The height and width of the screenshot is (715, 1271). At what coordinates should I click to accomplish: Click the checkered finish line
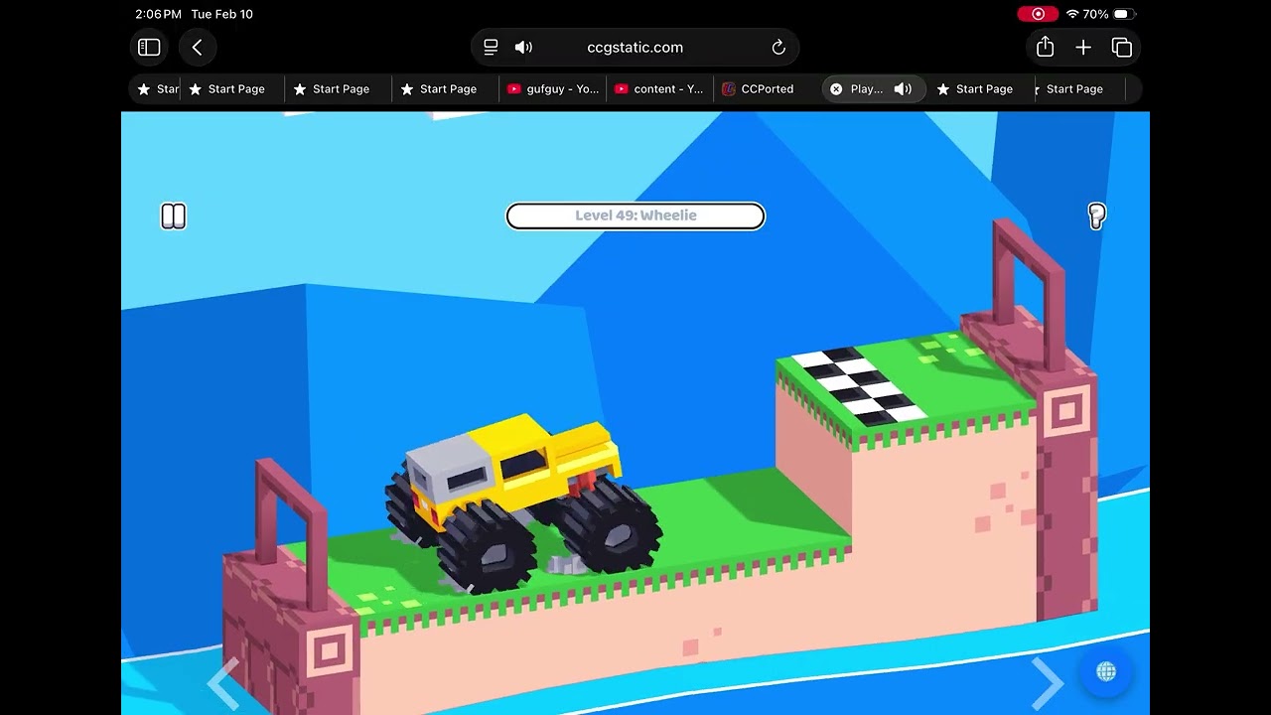(860, 386)
